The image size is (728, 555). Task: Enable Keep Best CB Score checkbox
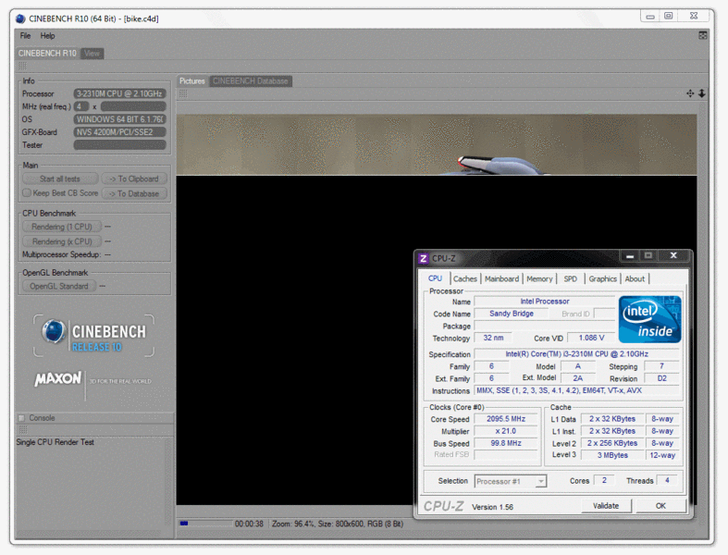[27, 192]
